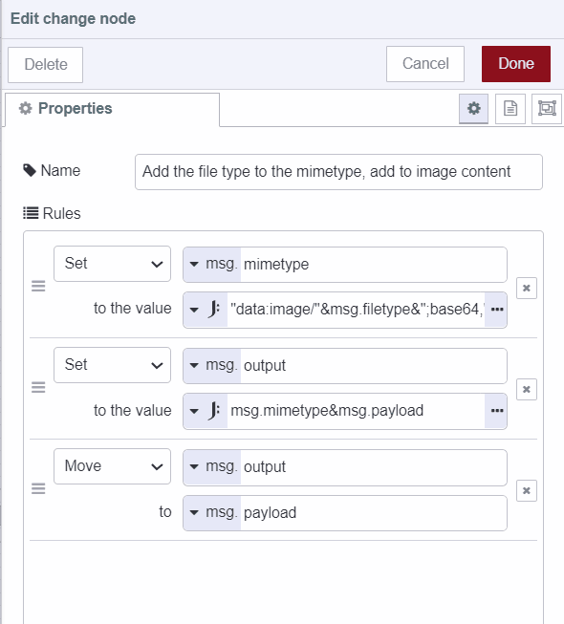Change msg type selector for mimetype property
The height and width of the screenshot is (624, 564).
pyautogui.click(x=212, y=265)
